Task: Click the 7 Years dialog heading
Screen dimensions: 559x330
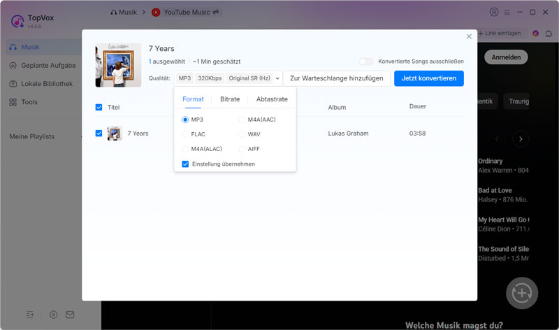Action: [x=161, y=48]
